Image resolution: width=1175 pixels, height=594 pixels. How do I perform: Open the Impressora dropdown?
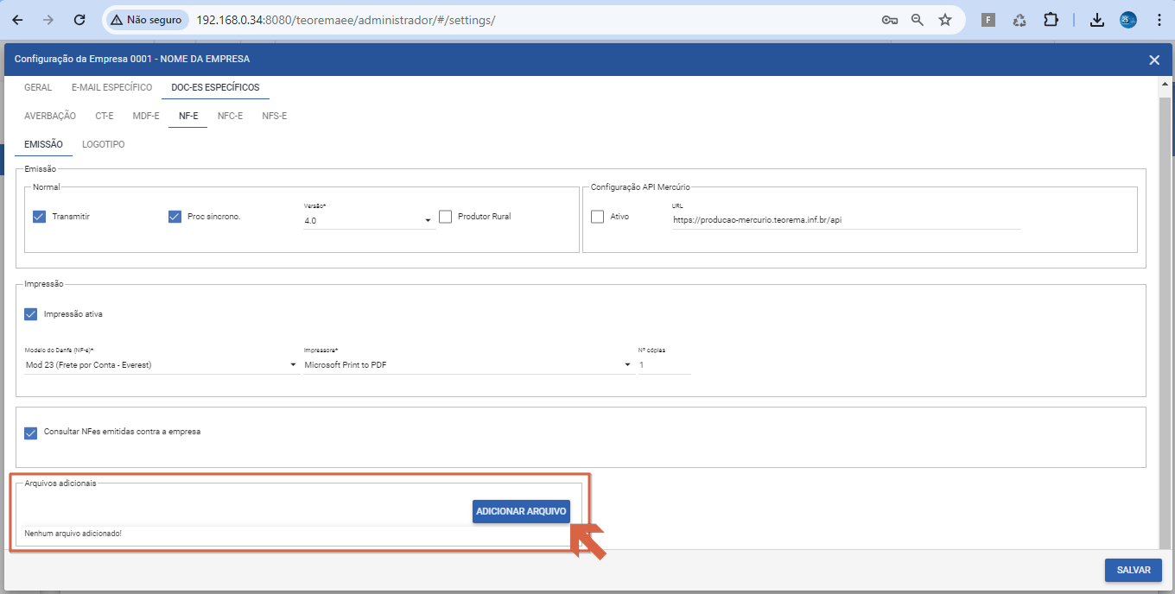[x=469, y=365]
